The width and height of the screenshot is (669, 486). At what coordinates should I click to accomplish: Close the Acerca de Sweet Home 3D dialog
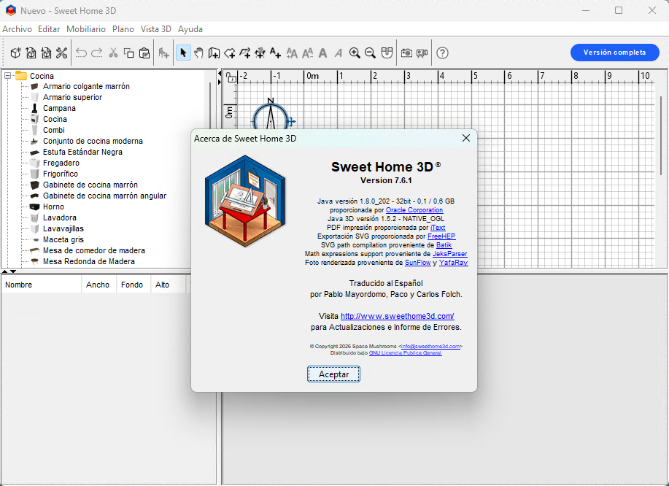click(x=466, y=138)
